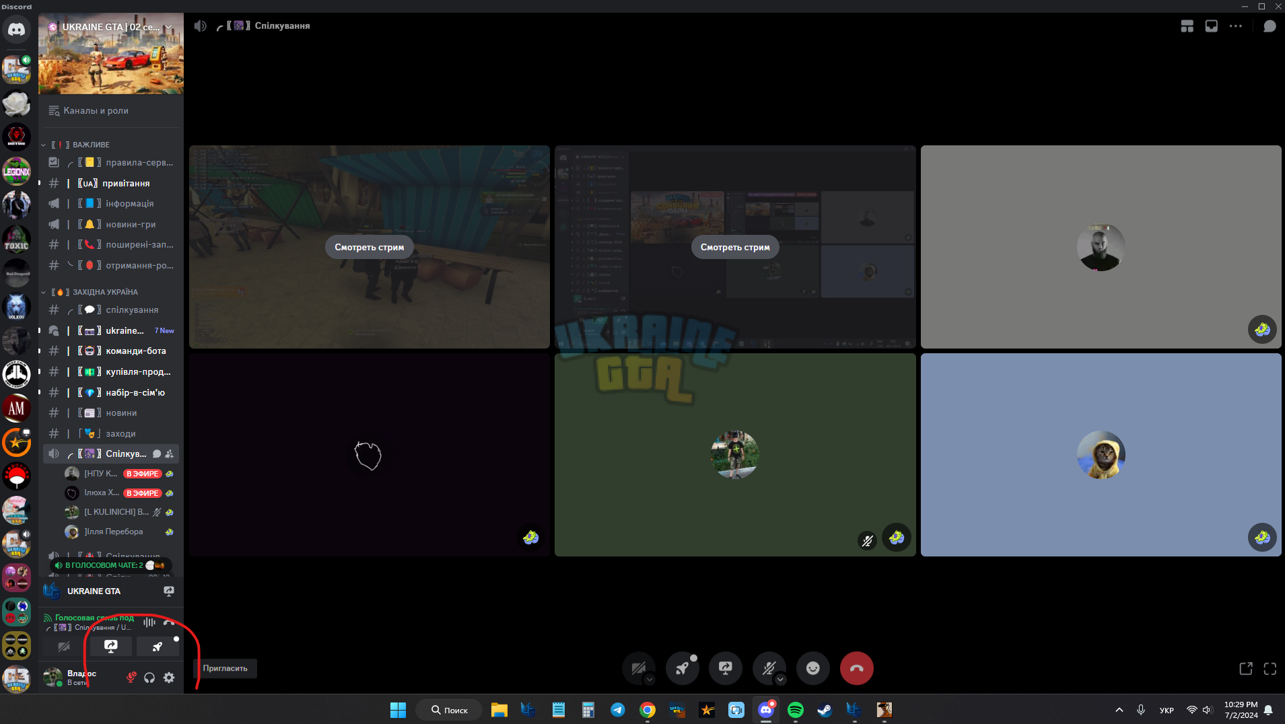The image size is (1285, 724).
Task: Open the поширені-зап... channel
Action: click(x=111, y=244)
